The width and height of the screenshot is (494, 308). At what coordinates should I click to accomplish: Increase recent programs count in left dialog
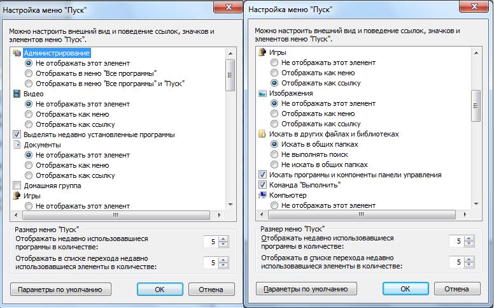point(223,239)
